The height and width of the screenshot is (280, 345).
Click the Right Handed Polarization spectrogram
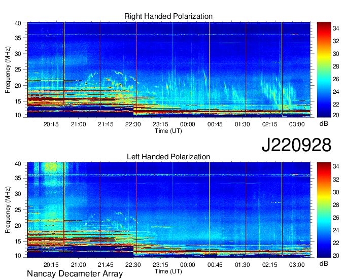pyautogui.click(x=168, y=69)
